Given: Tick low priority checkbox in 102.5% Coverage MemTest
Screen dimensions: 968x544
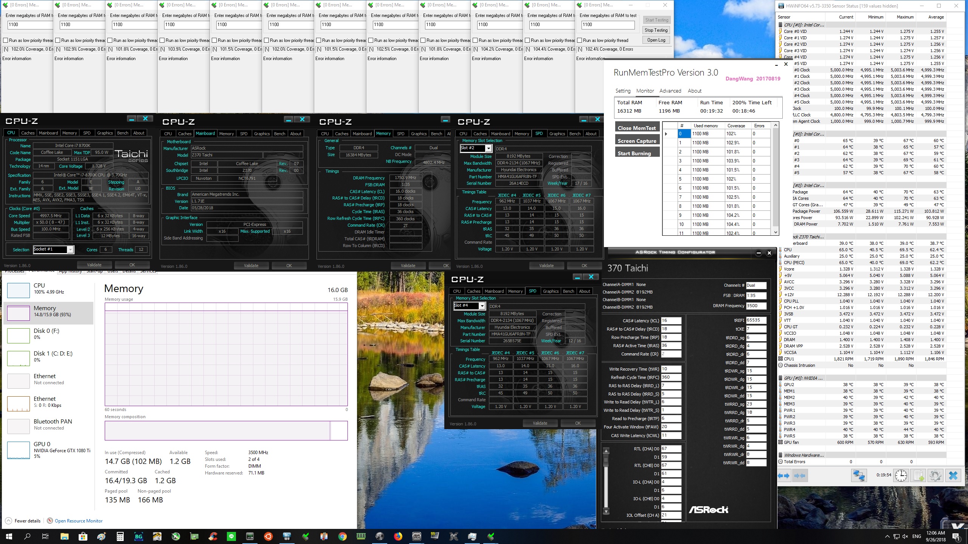Looking at the screenshot, I should pyautogui.click(x=371, y=40).
